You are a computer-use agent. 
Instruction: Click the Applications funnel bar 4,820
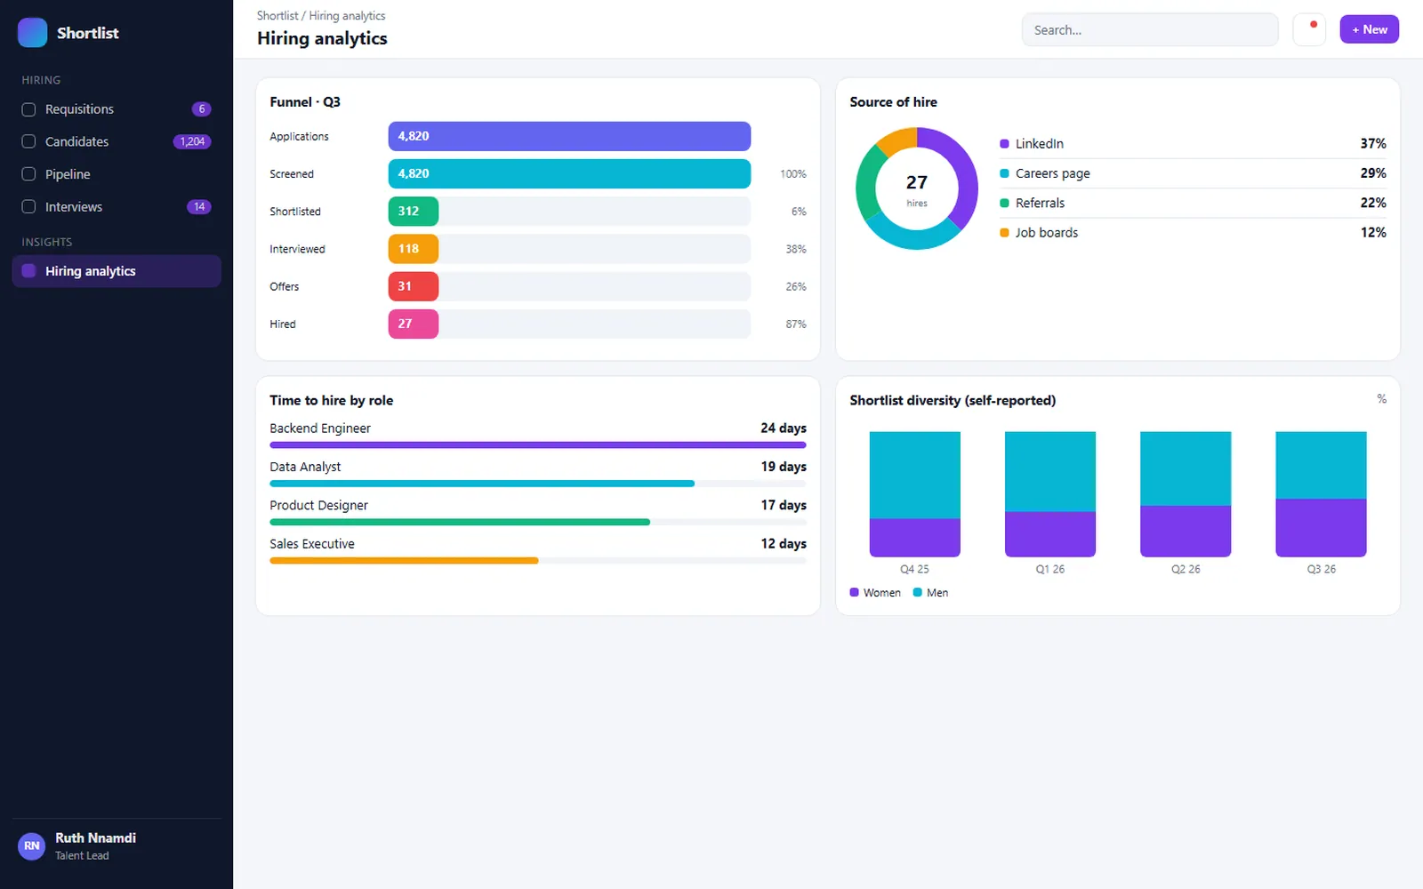569,136
